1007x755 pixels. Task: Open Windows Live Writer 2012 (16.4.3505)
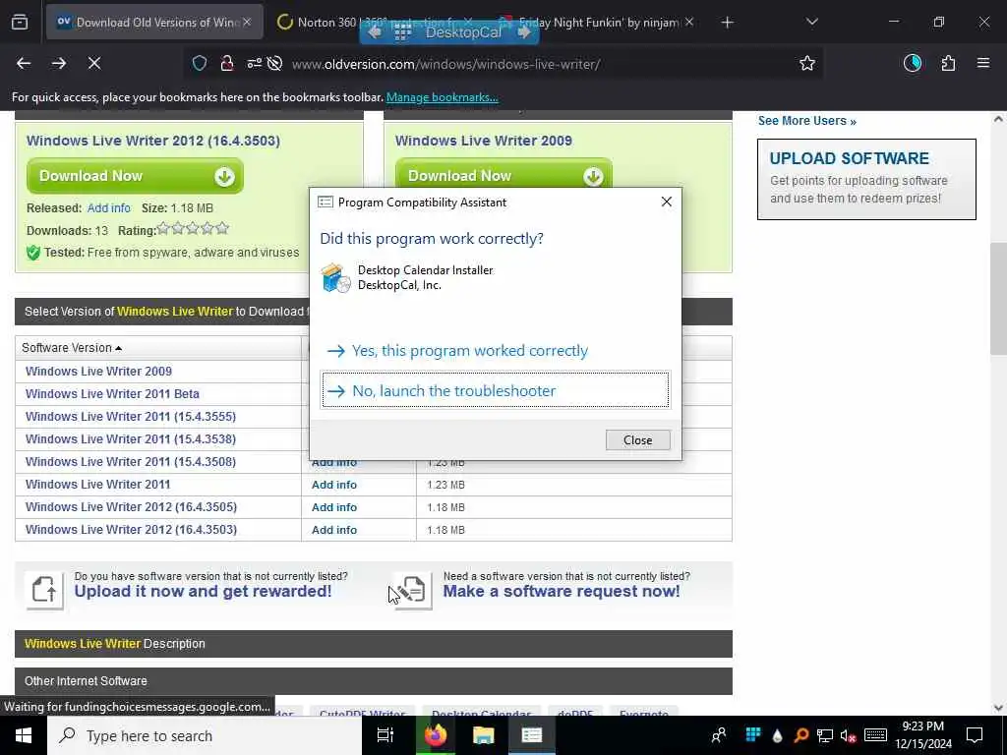point(131,506)
